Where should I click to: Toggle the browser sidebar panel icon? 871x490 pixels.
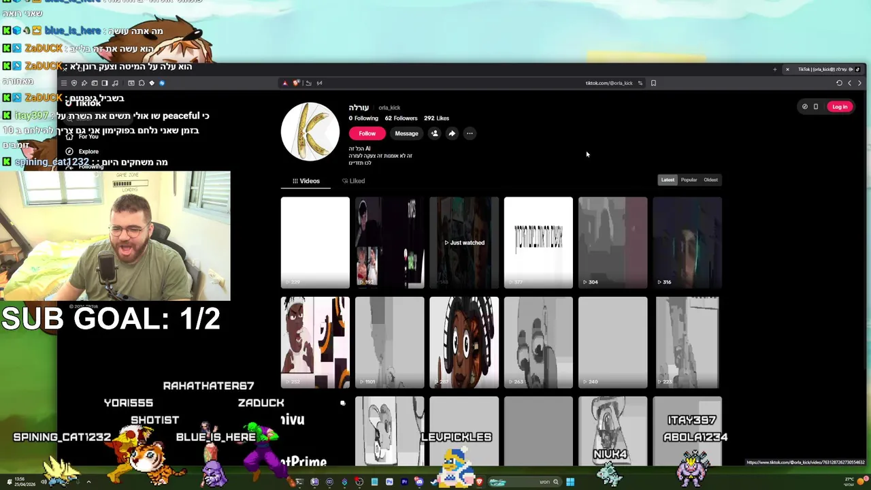[104, 83]
